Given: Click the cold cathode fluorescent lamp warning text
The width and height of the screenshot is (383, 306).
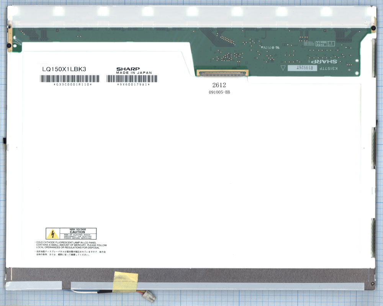Looking at the screenshot, I should (71, 245).
